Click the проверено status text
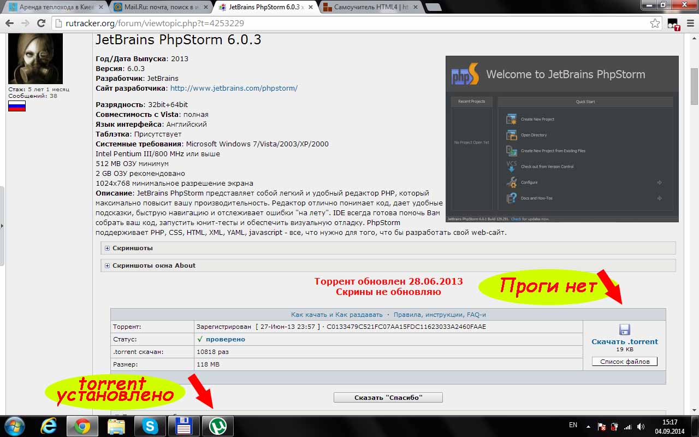This screenshot has height=437, width=699. [x=226, y=339]
